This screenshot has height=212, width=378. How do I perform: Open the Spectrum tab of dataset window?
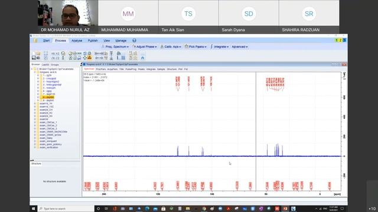tap(89, 69)
